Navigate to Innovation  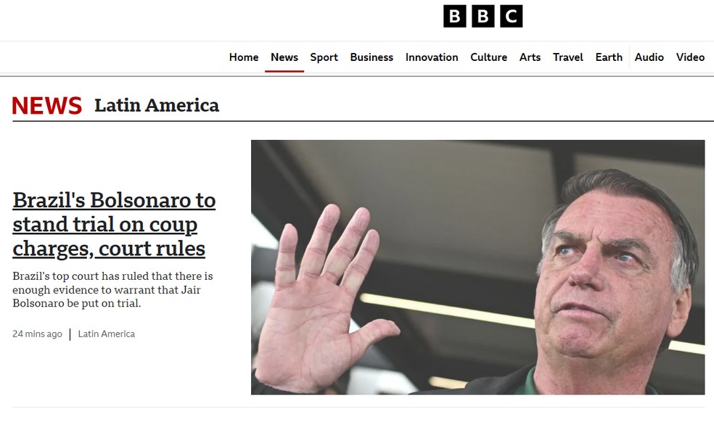pos(432,57)
